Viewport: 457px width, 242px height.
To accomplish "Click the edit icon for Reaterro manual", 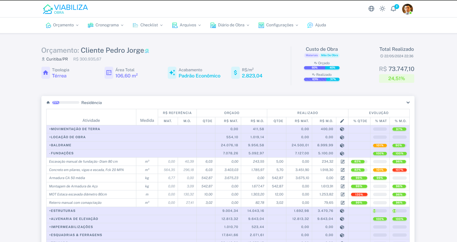I will pos(342,203).
